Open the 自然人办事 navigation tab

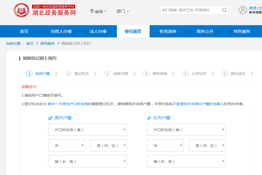pyautogui.click(x=61, y=31)
